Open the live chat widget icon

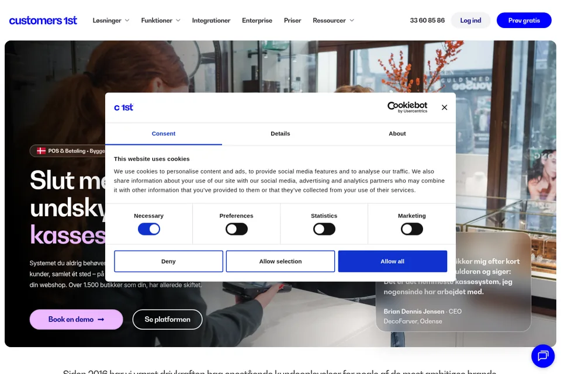(x=543, y=356)
